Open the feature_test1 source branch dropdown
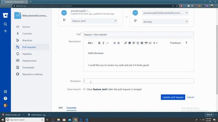This screenshot has width=218, height=122. (x=94, y=21)
